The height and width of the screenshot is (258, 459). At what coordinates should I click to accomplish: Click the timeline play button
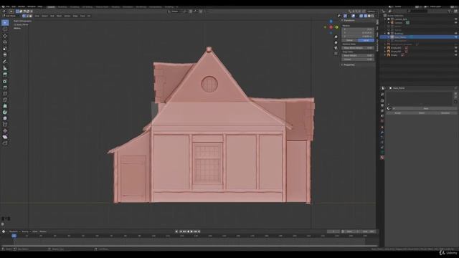[191, 231]
